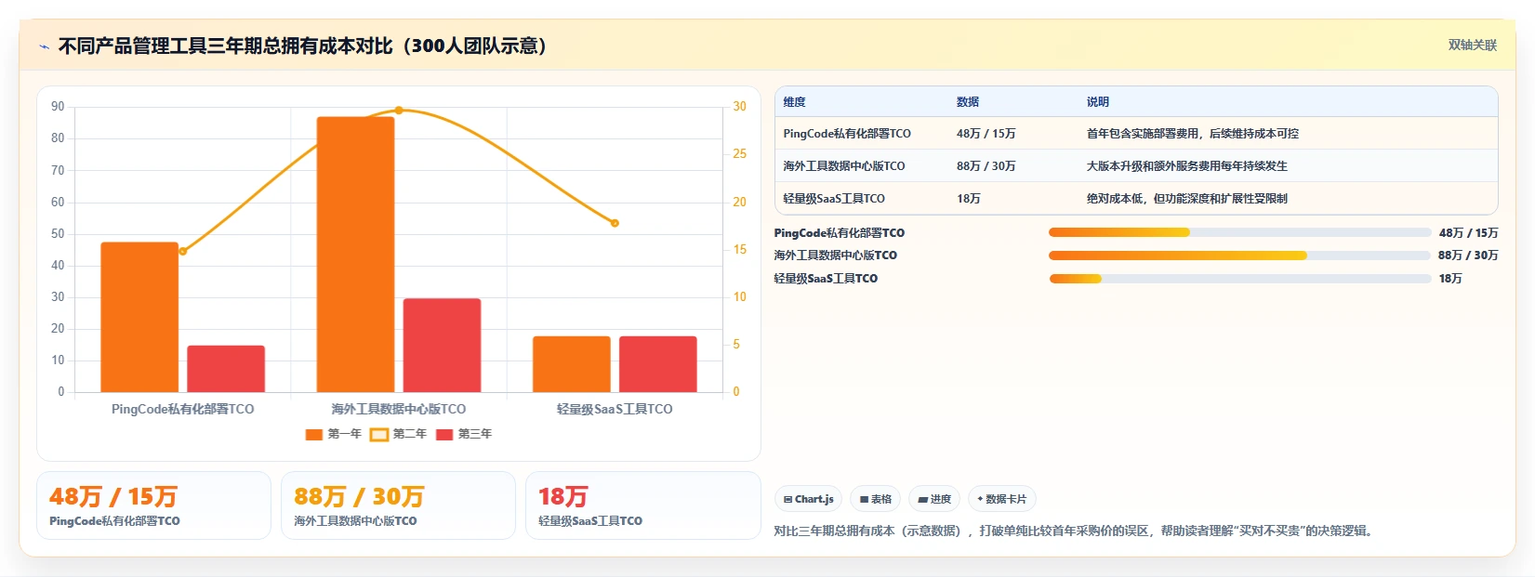Open the 18万 轻量级SaaS stat card
The image size is (1535, 577).
(643, 505)
